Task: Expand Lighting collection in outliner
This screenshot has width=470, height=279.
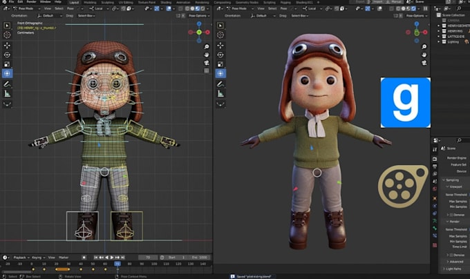Action: coord(438,41)
